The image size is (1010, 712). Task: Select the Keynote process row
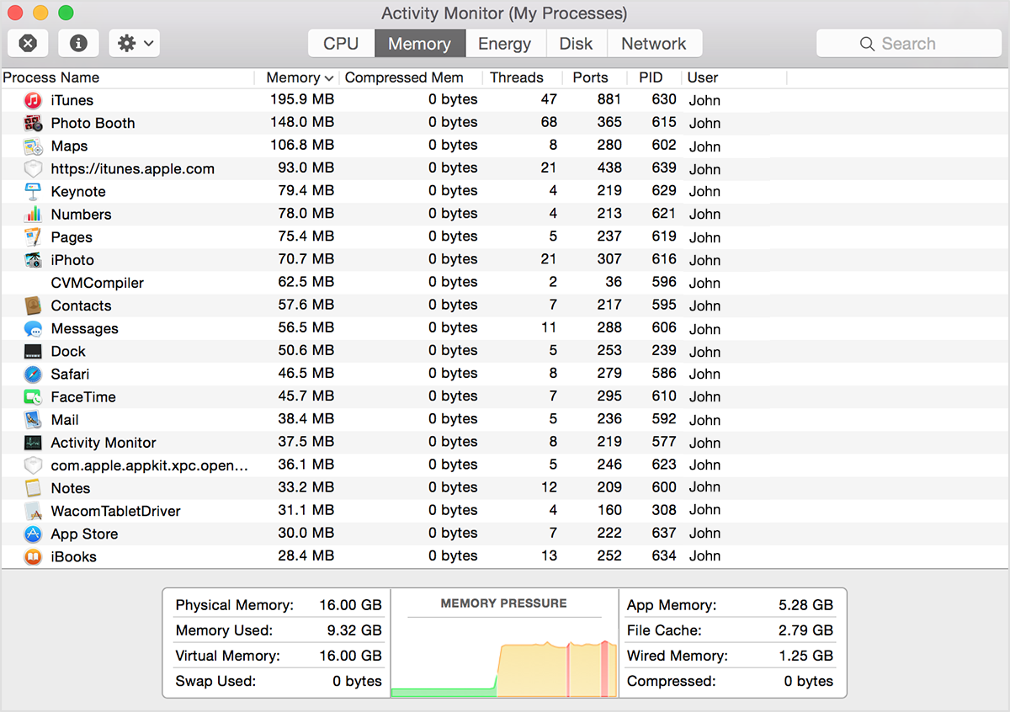(126, 191)
